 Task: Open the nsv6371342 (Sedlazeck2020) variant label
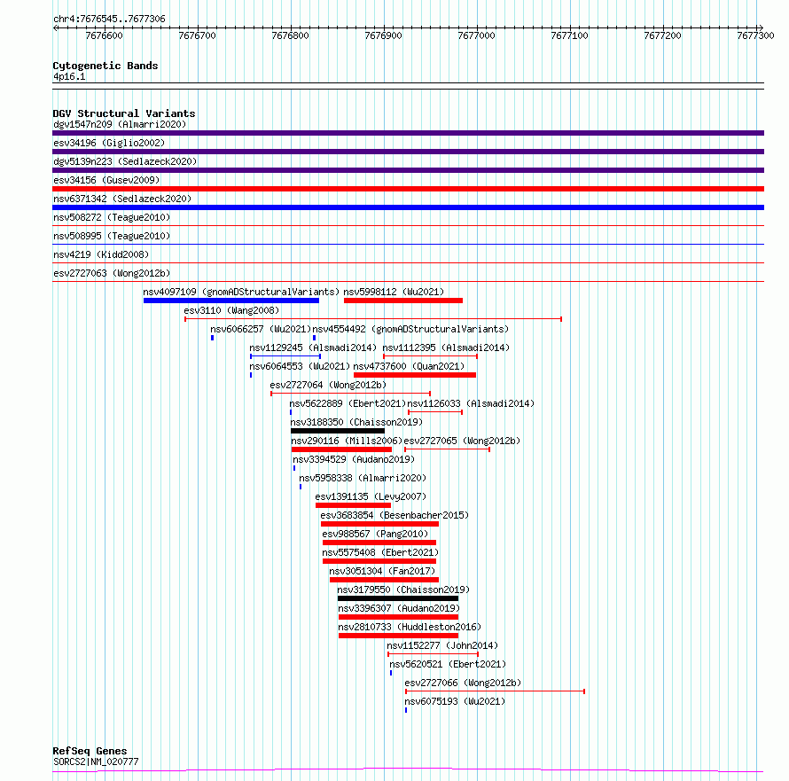click(x=122, y=199)
